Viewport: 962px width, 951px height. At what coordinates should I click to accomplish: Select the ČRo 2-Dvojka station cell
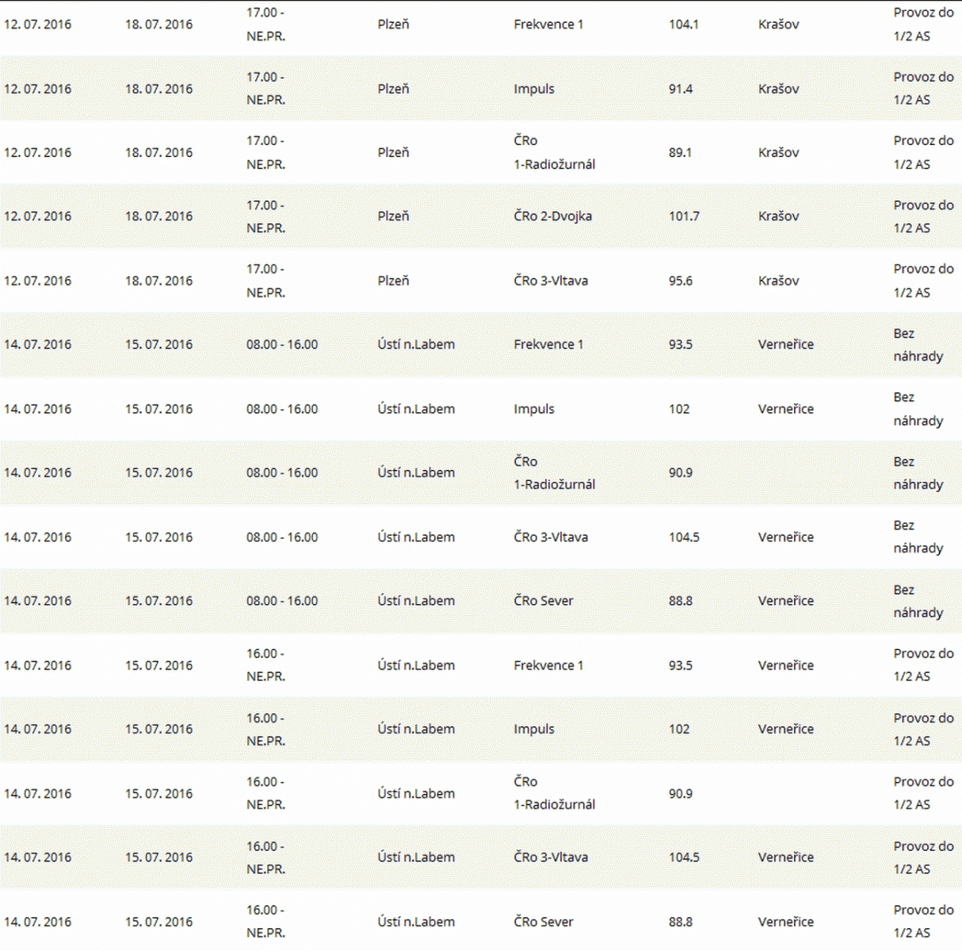click(x=552, y=216)
